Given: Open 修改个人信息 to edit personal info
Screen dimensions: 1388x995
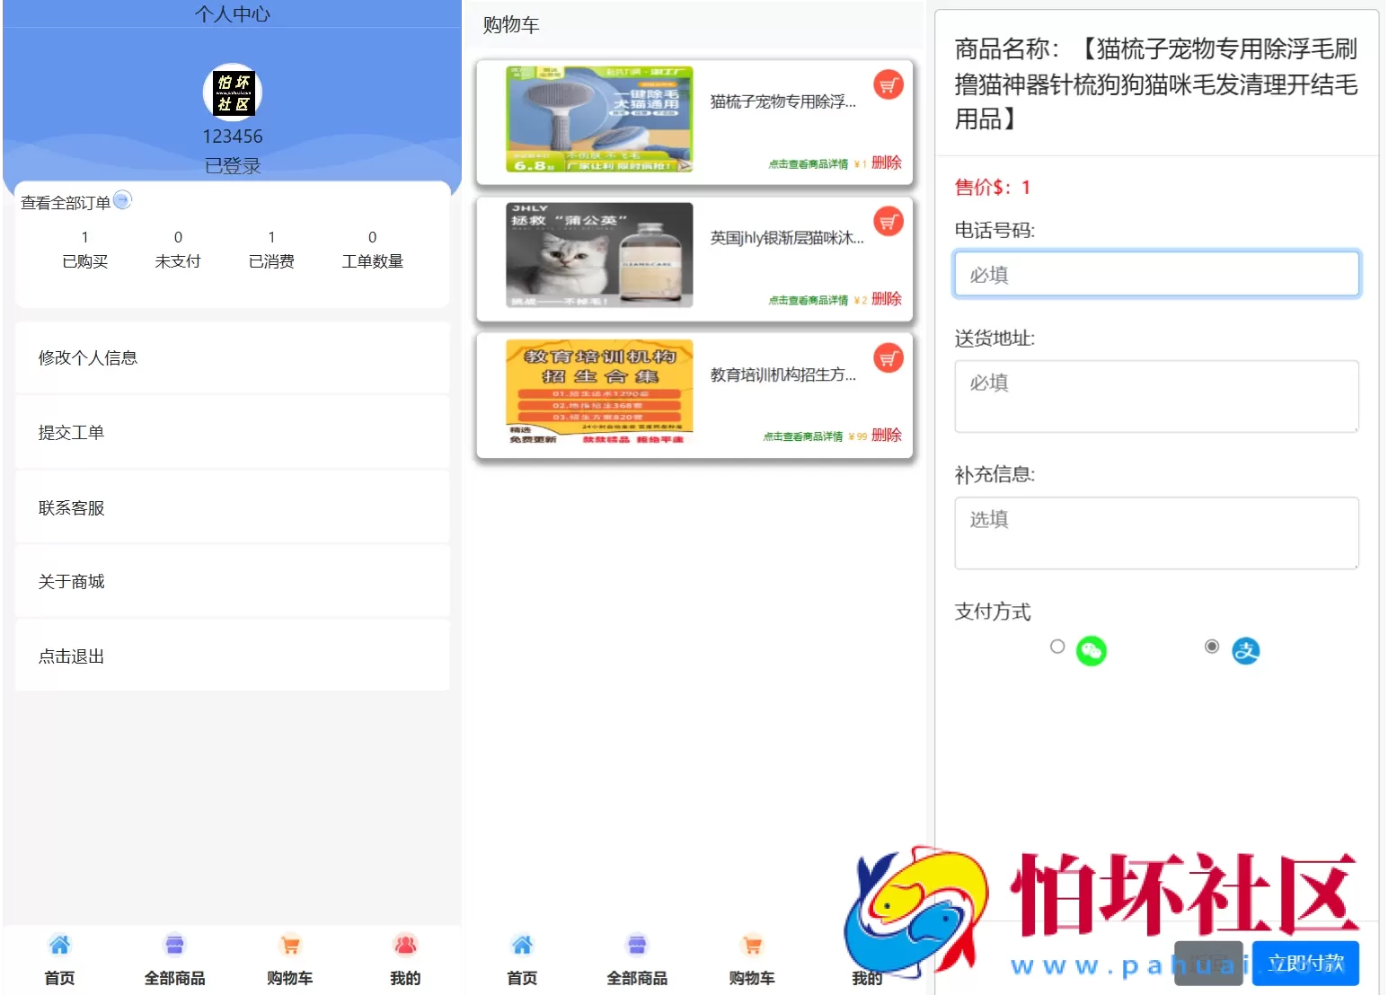Looking at the screenshot, I should pyautogui.click(x=87, y=357).
